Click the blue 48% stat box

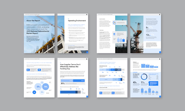click(39, 70)
